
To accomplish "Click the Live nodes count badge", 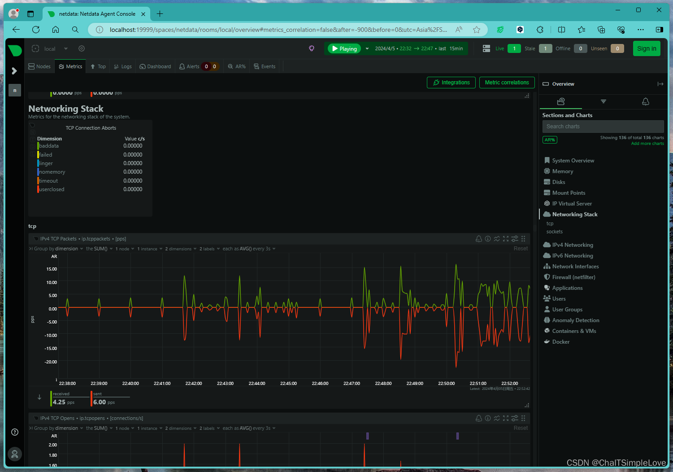I will click(514, 48).
